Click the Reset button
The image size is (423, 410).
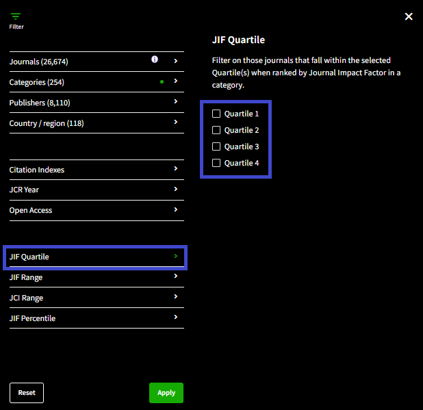pos(27,393)
